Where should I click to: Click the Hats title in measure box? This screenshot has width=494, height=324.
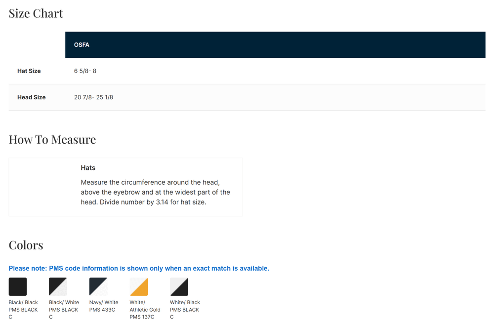coord(88,168)
